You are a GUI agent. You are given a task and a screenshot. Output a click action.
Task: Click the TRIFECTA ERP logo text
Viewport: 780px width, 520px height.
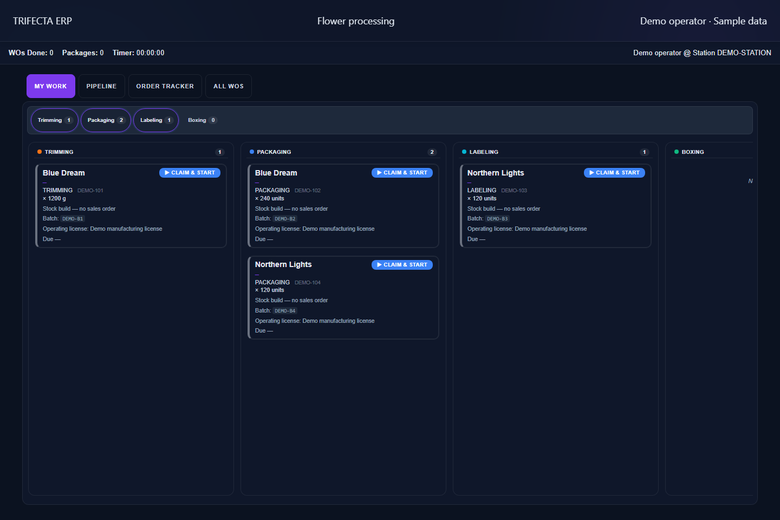point(42,21)
